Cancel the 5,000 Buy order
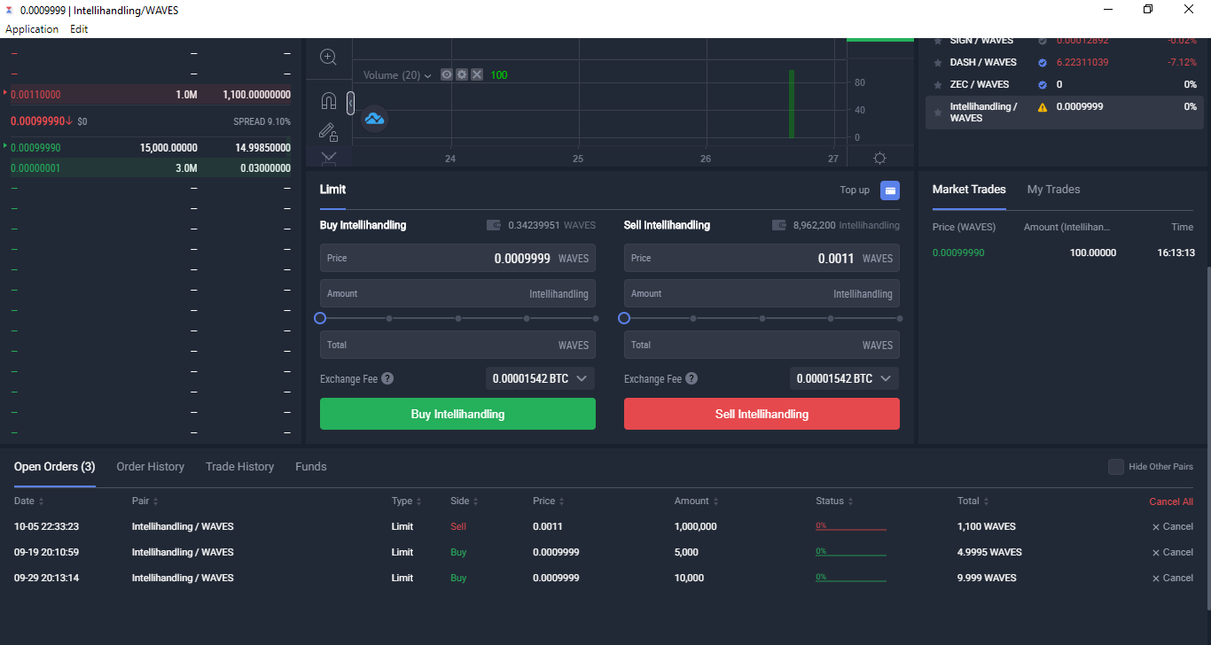 click(1172, 552)
